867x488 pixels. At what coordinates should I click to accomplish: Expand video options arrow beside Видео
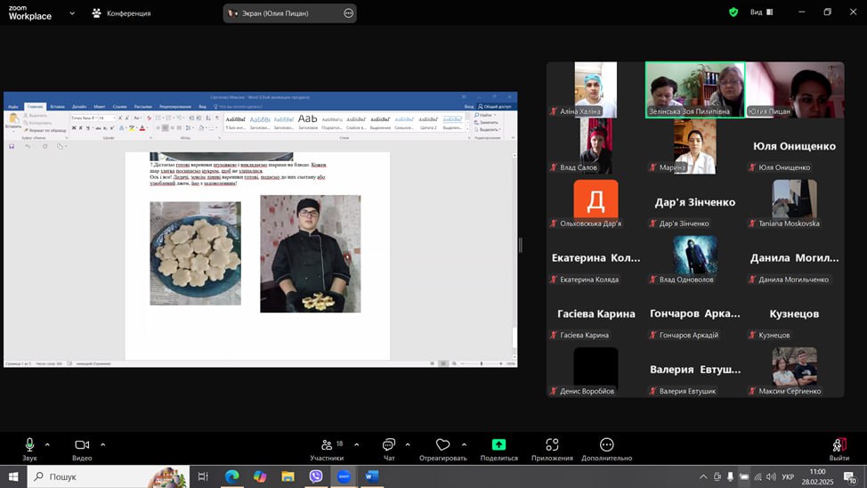102,444
